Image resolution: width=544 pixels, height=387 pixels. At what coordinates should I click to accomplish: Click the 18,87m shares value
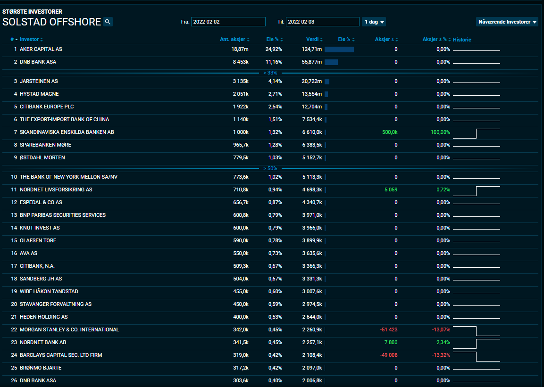(240, 49)
